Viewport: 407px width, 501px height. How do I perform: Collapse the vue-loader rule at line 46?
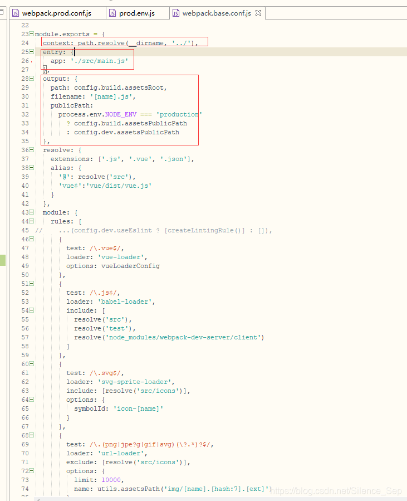pyautogui.click(x=32, y=239)
